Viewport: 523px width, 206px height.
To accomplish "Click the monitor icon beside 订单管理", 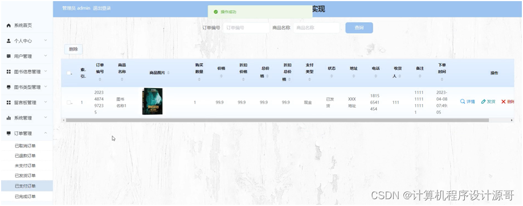I will [x=9, y=133].
